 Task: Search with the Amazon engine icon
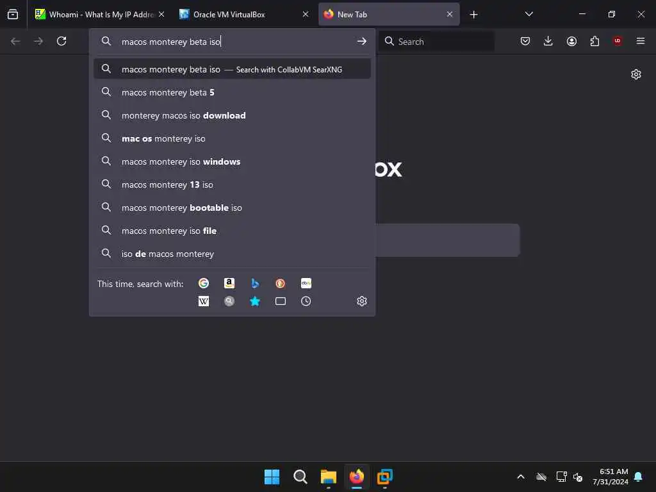[x=229, y=283]
